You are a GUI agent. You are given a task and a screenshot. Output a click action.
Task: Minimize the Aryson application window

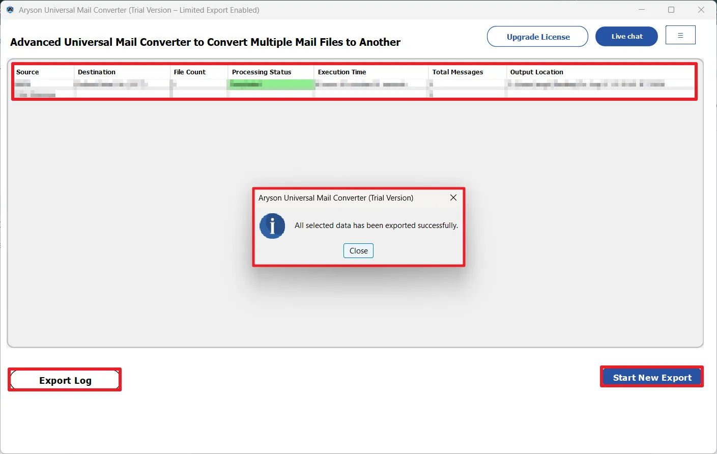642,10
